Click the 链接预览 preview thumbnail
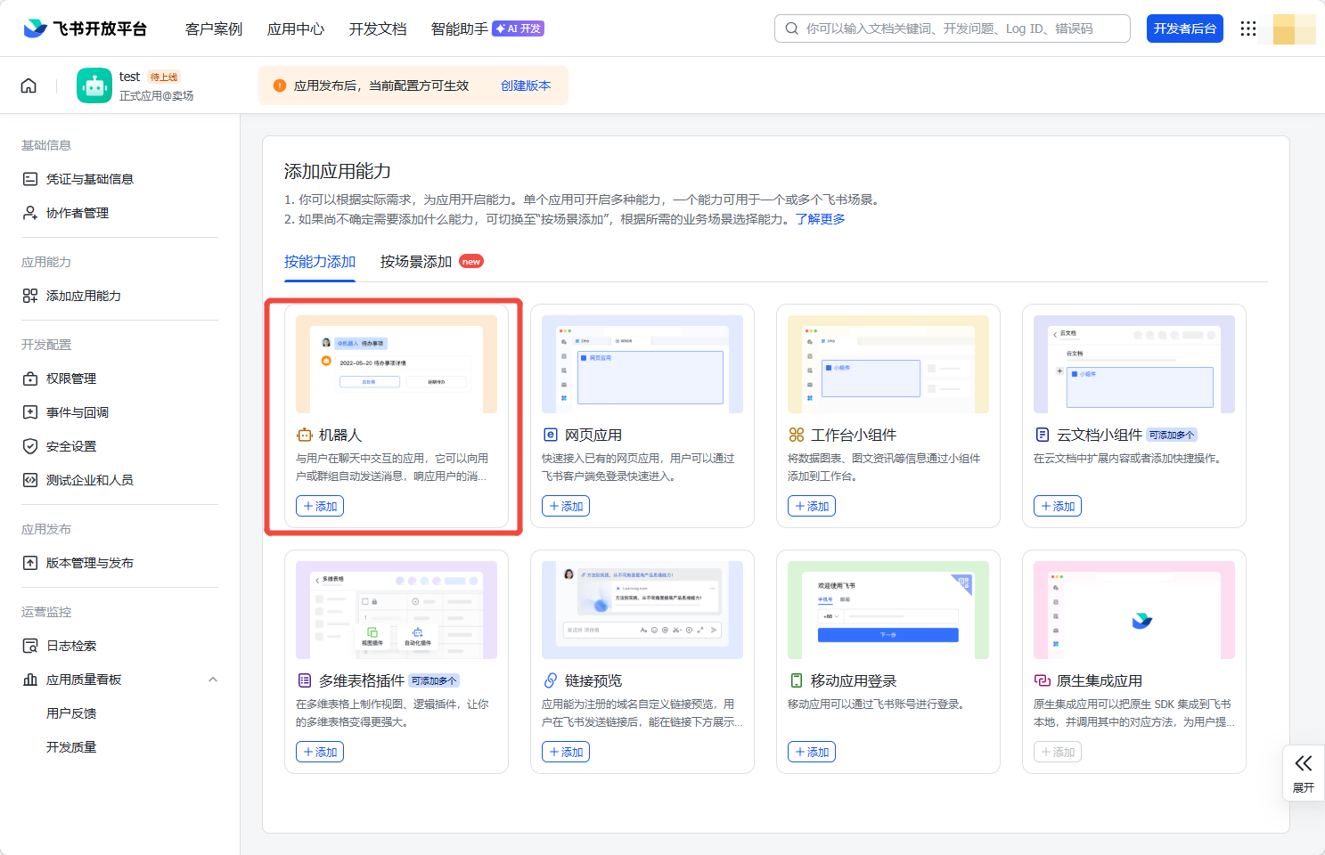 click(x=642, y=610)
